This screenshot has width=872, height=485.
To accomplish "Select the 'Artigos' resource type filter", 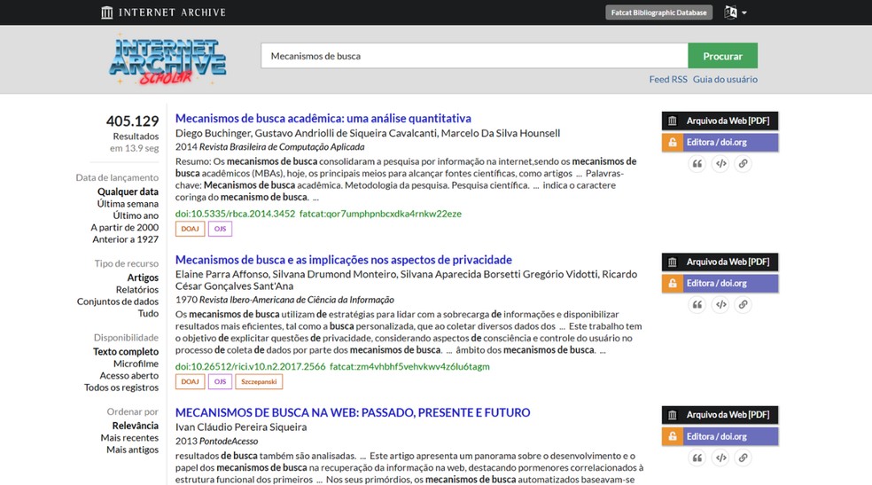I will (x=143, y=277).
